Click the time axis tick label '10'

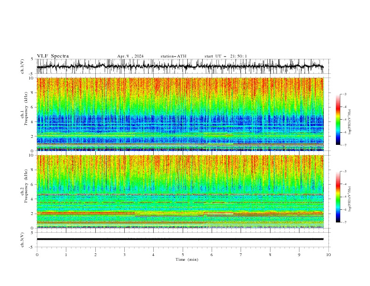(328, 255)
